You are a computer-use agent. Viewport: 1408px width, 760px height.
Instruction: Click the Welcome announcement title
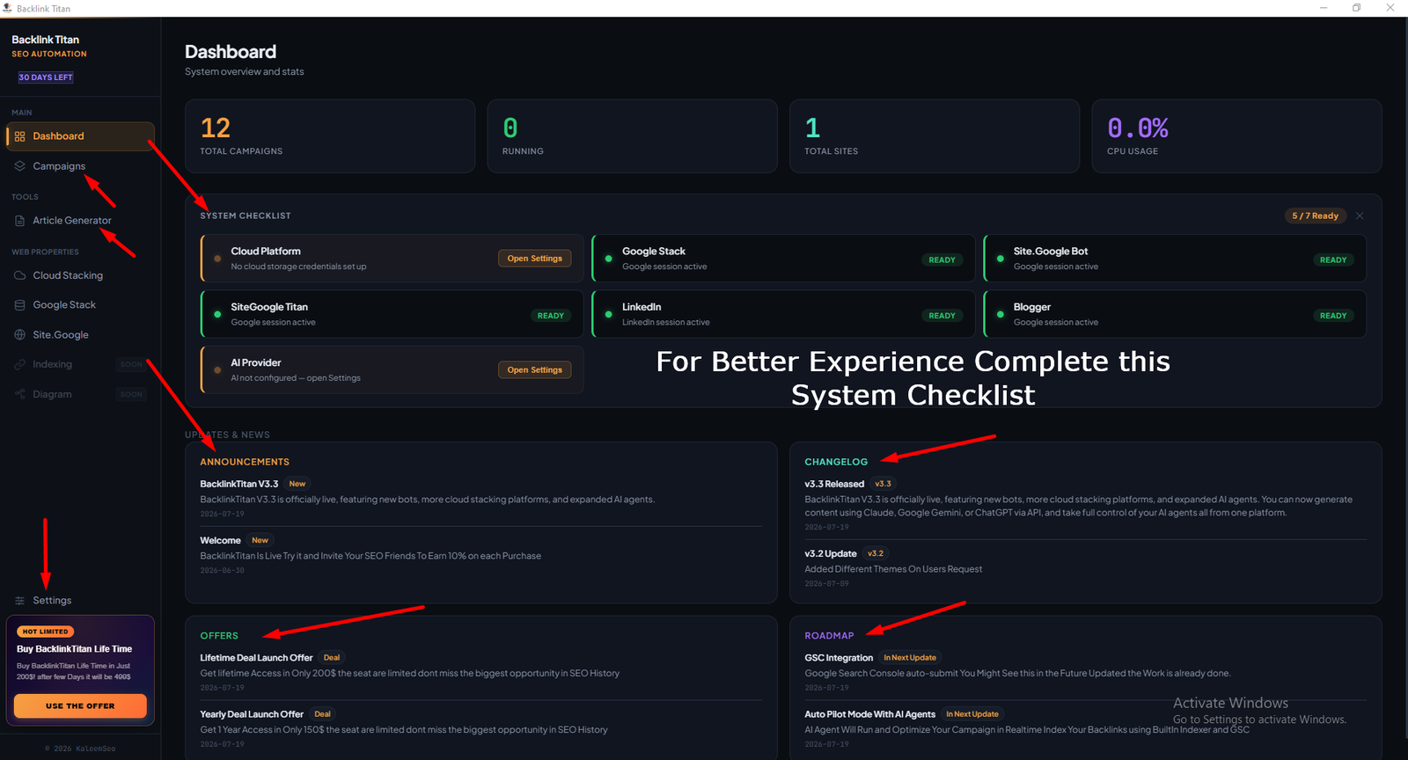220,540
